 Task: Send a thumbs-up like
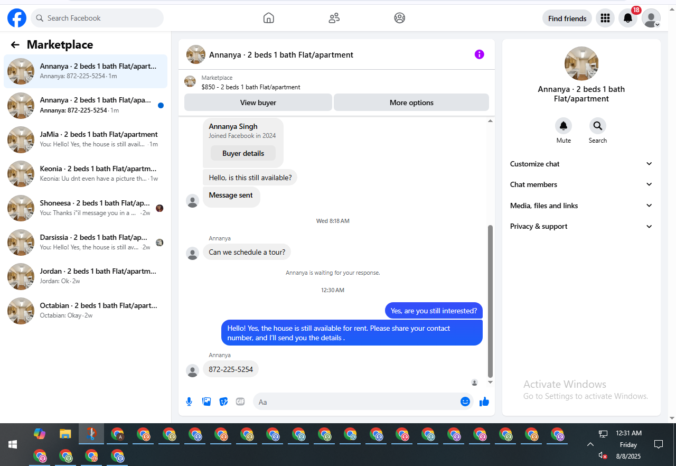484,402
